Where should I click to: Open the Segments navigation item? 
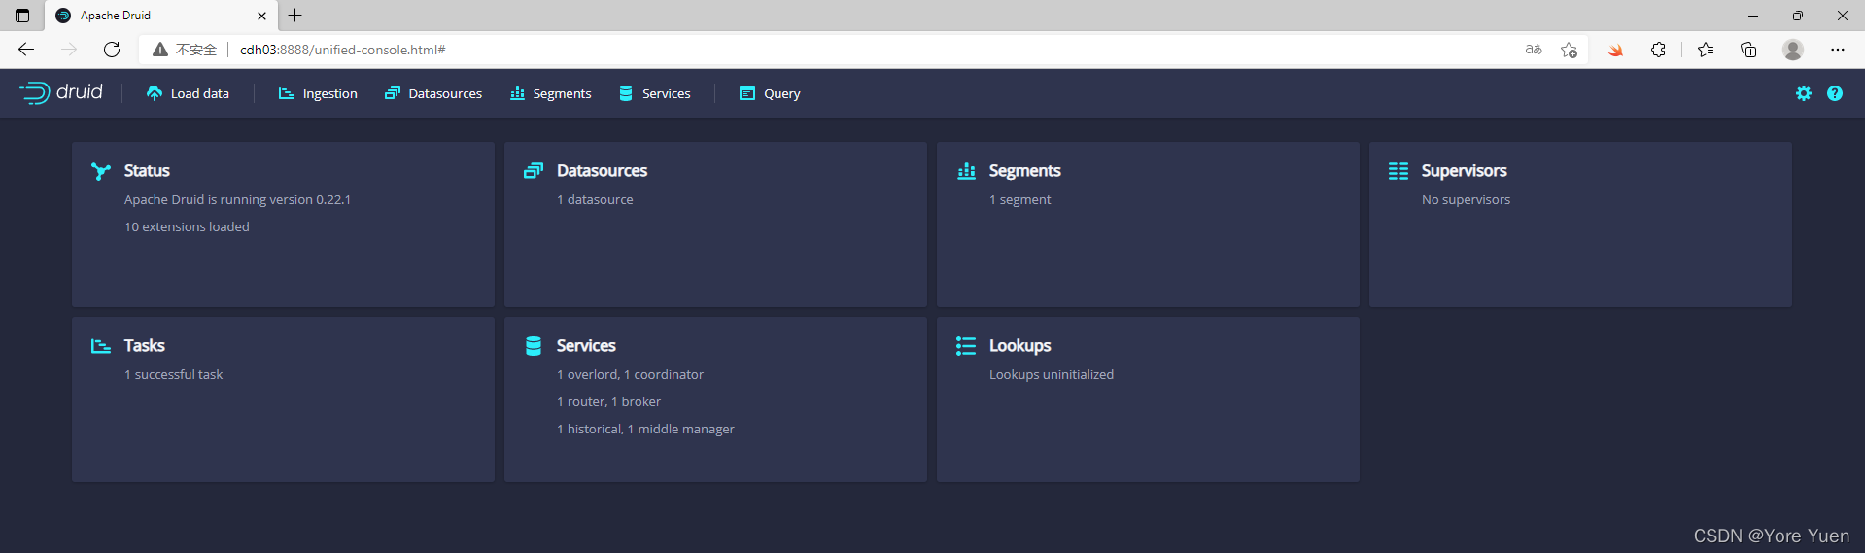tap(550, 93)
